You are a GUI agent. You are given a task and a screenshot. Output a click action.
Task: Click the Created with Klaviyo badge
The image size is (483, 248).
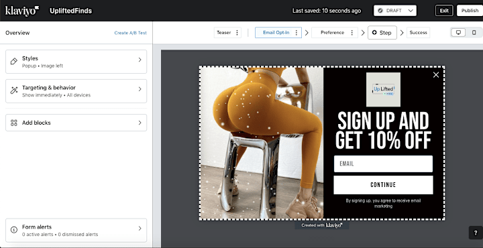(x=321, y=225)
